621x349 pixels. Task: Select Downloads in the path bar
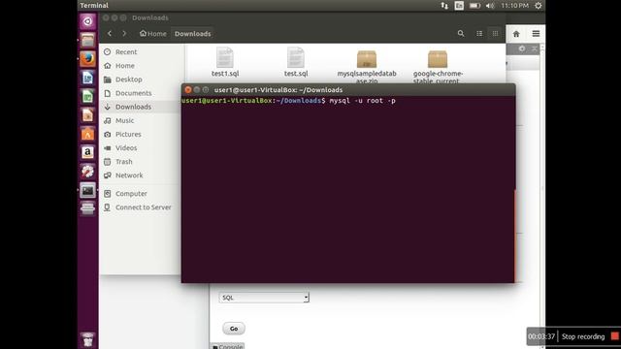(x=193, y=34)
